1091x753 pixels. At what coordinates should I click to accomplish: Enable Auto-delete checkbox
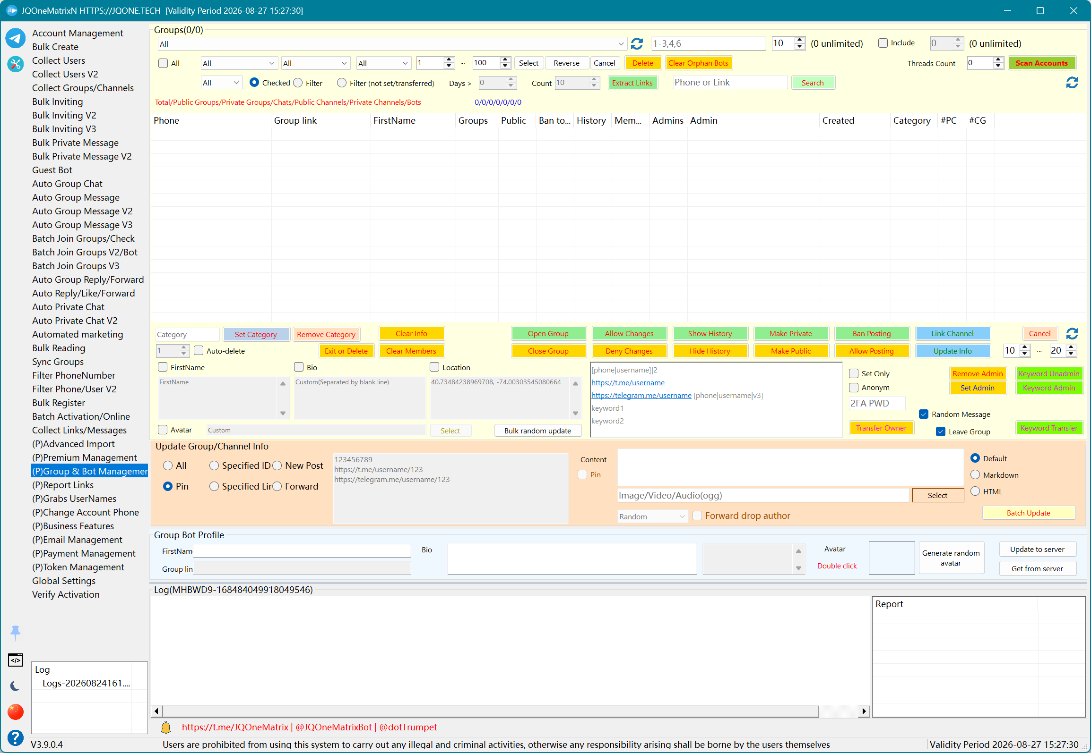coord(199,350)
